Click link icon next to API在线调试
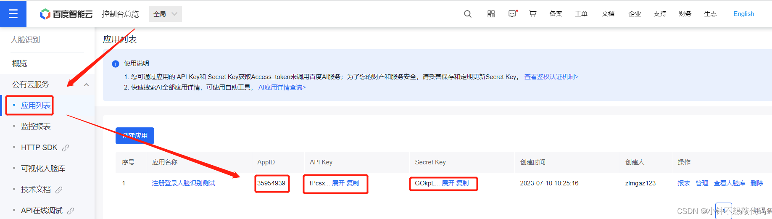This screenshot has width=772, height=219. [x=71, y=211]
